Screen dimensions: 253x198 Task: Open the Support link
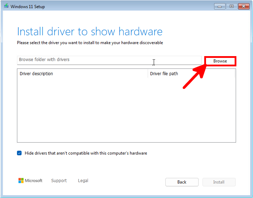click(59, 181)
